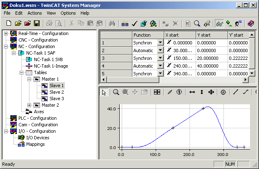Select the arrow pointer tool in graph toolbar

point(104,92)
